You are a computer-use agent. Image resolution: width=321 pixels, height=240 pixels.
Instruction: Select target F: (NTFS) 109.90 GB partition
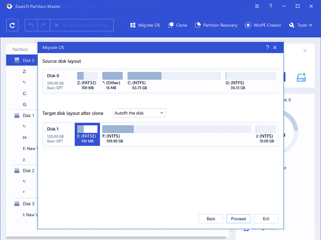point(177,134)
